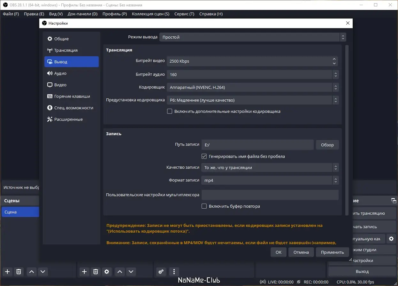Open the Профиль menu
This screenshot has width=398, height=286.
(115, 14)
